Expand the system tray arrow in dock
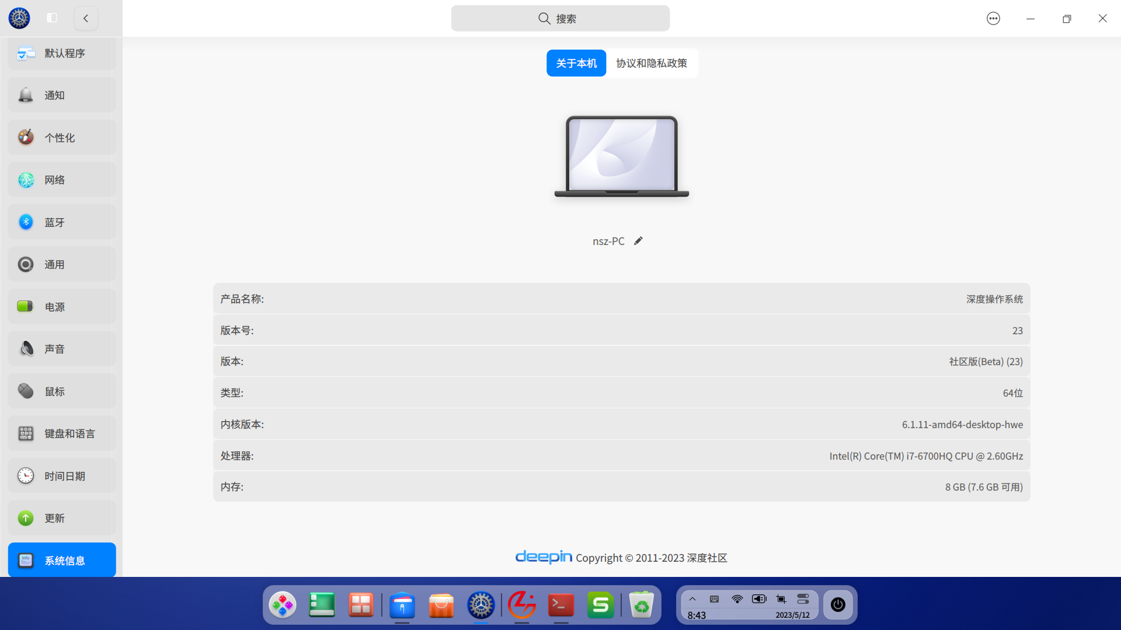This screenshot has height=630, width=1121. (692, 599)
